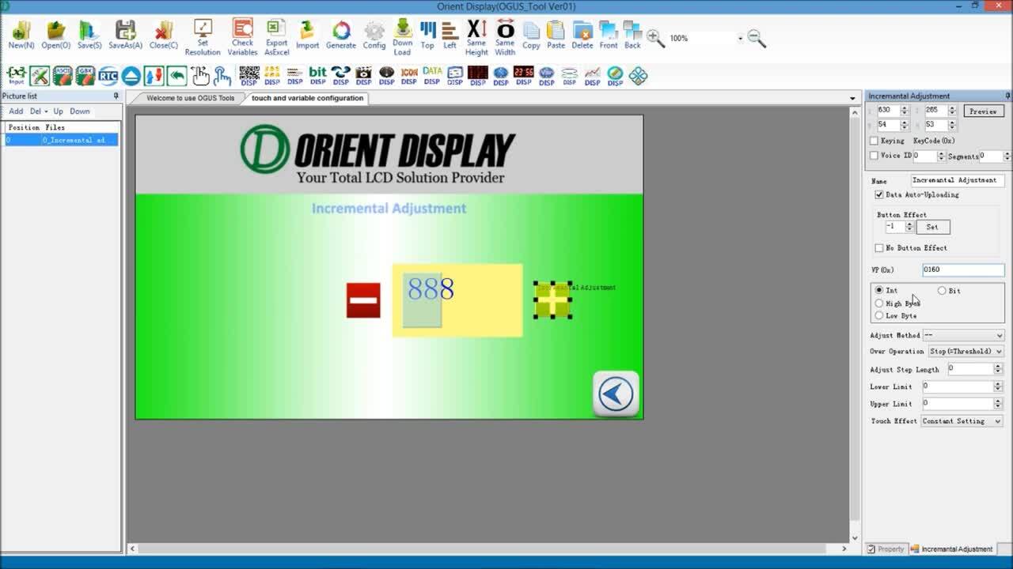Select touch and variable configuration tab

tap(307, 98)
